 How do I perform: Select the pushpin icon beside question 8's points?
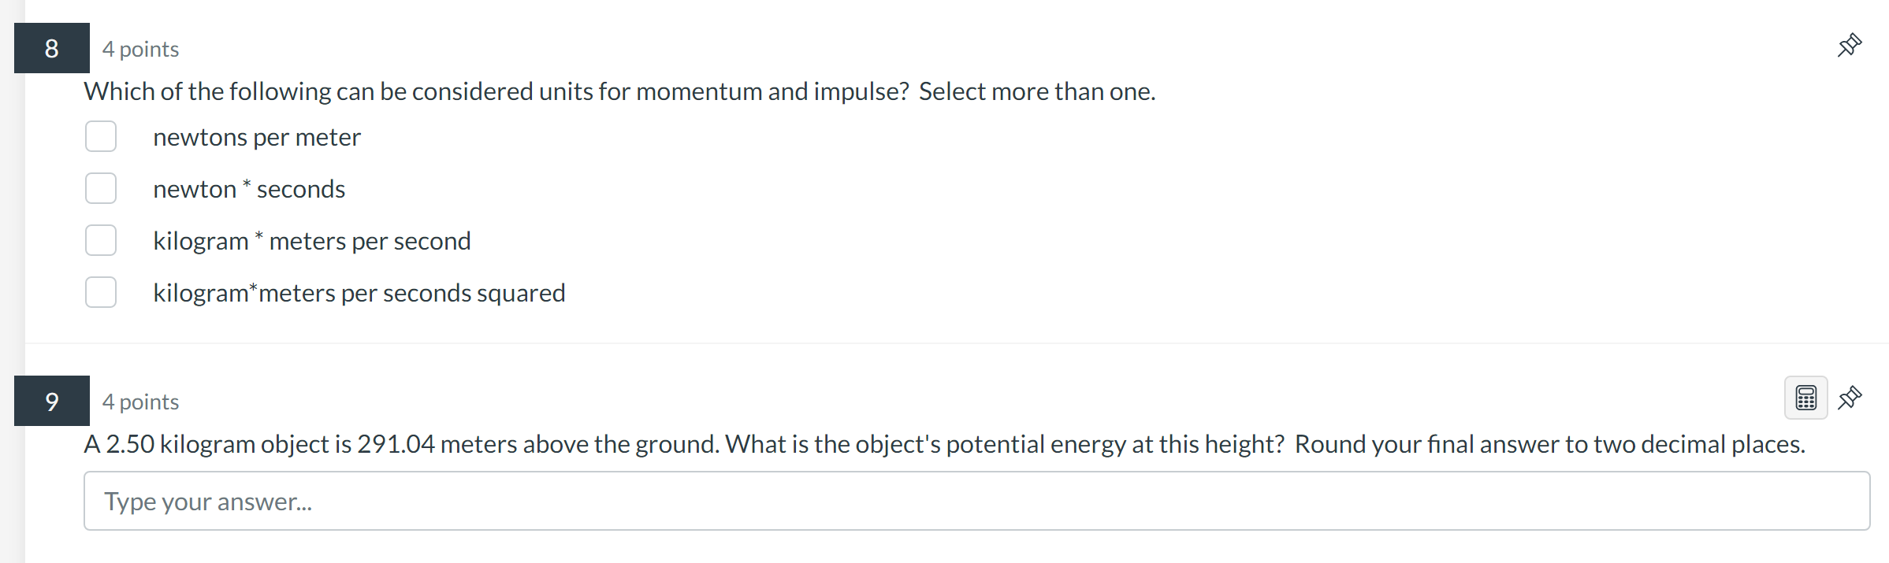pos(1850,45)
